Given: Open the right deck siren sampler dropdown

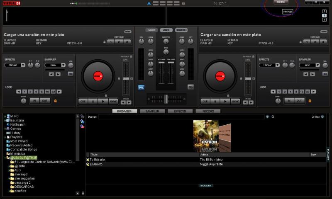Looking at the screenshot, I should (309, 65).
